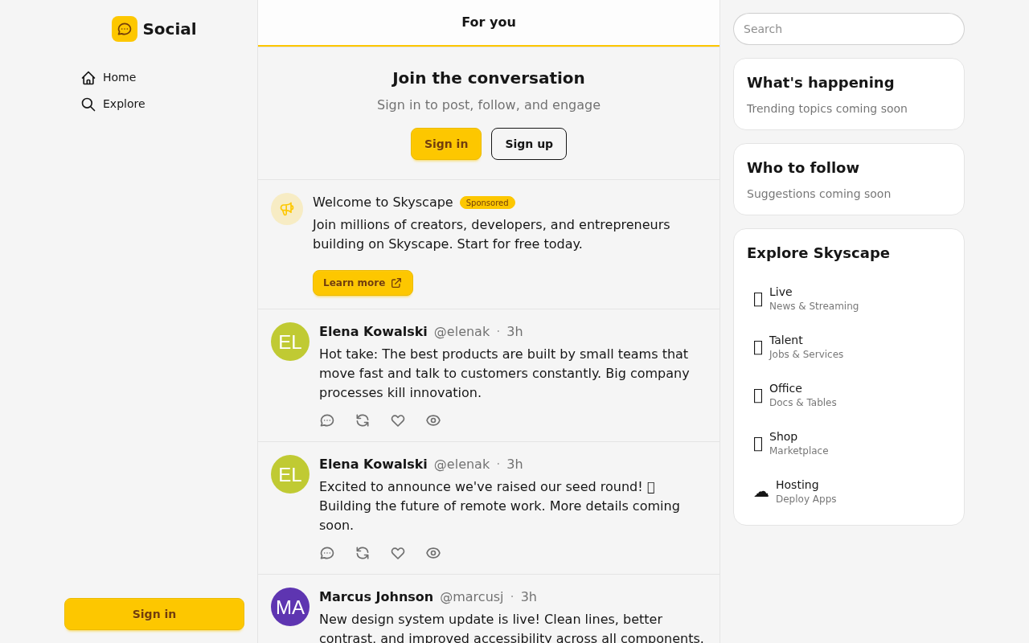Click the Social logo icon

pos(125,29)
